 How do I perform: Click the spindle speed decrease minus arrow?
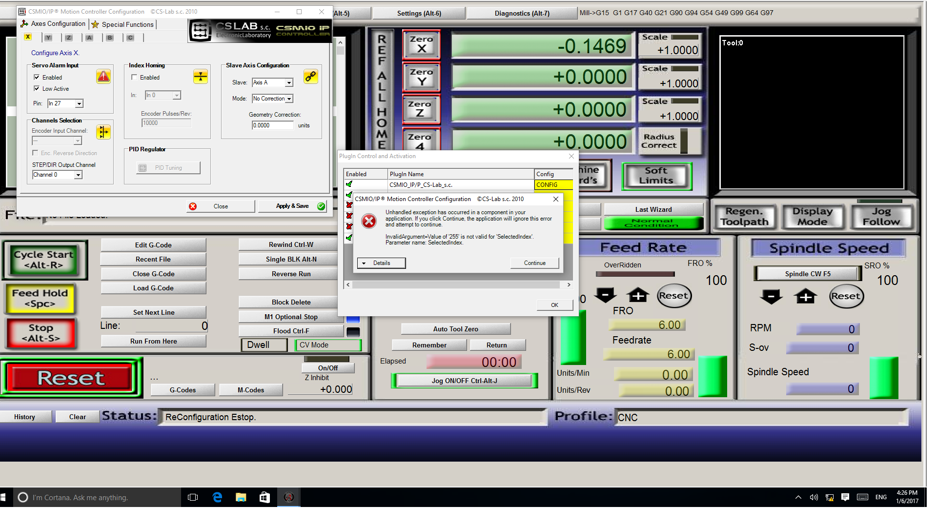coord(771,296)
